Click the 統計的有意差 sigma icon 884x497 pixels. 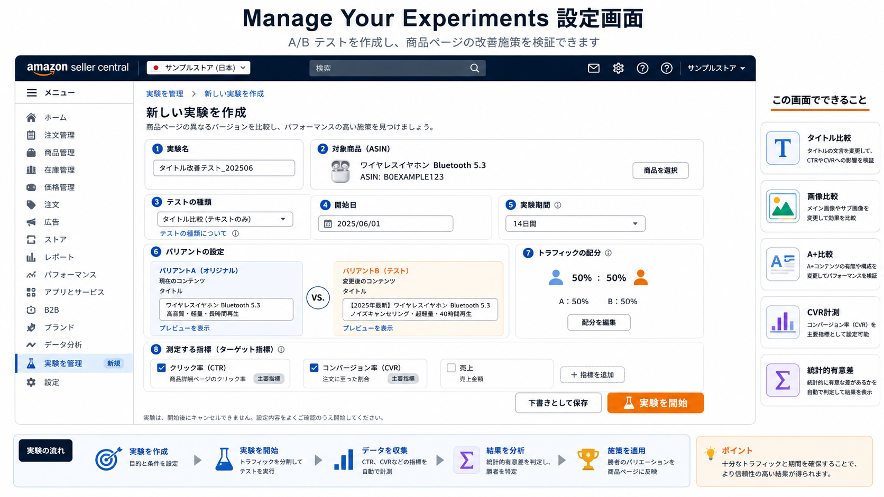coord(782,380)
